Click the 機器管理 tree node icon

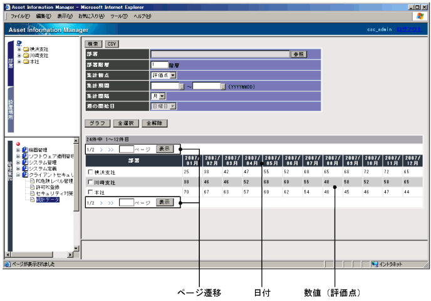pyautogui.click(x=24, y=150)
